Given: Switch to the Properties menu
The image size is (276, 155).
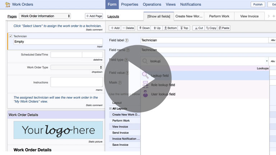Looking at the screenshot, I should 129,4.
